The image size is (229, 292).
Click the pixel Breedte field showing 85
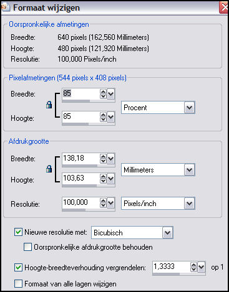point(80,94)
